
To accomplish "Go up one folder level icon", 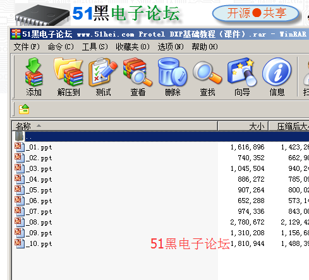I will [x=24, y=109].
